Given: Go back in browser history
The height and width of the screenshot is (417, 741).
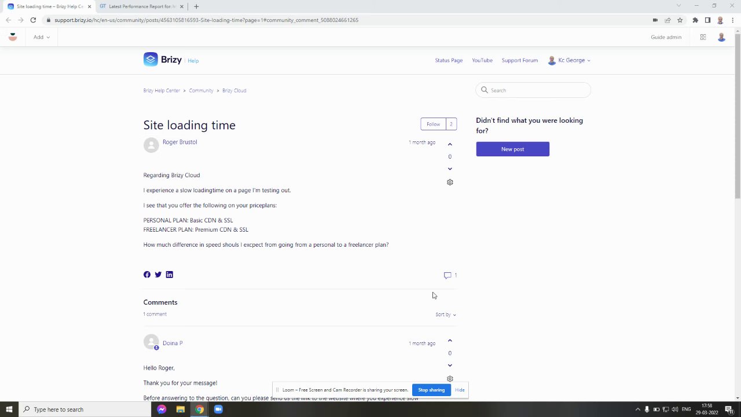Looking at the screenshot, I should 8,20.
